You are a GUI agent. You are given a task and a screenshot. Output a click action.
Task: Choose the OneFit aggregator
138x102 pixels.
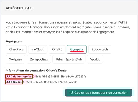(57, 49)
